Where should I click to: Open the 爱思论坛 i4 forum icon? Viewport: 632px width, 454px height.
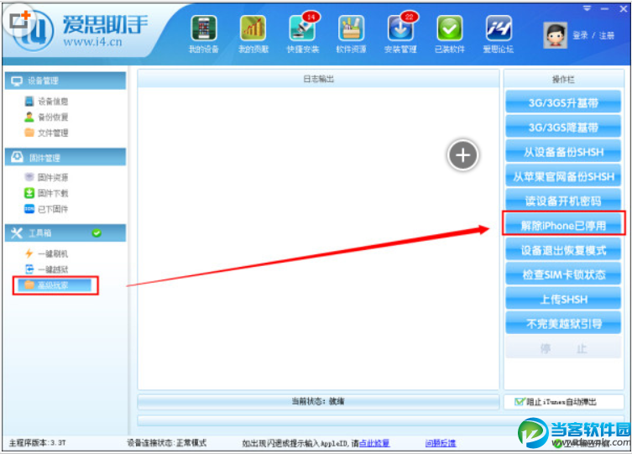pos(499,34)
